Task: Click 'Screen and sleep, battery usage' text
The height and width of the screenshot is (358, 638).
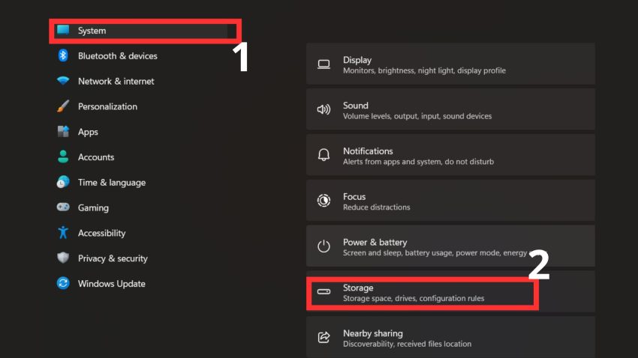Action: [435, 253]
